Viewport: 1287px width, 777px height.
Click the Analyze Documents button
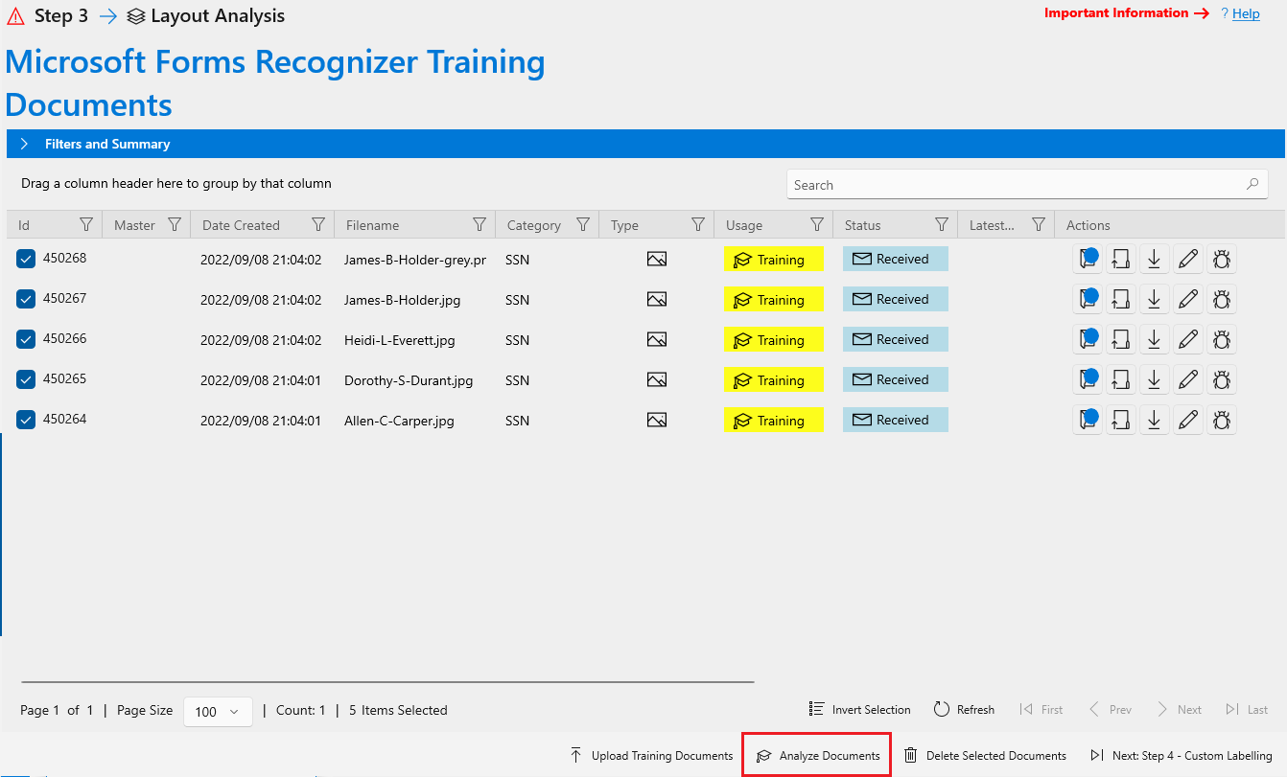click(818, 756)
